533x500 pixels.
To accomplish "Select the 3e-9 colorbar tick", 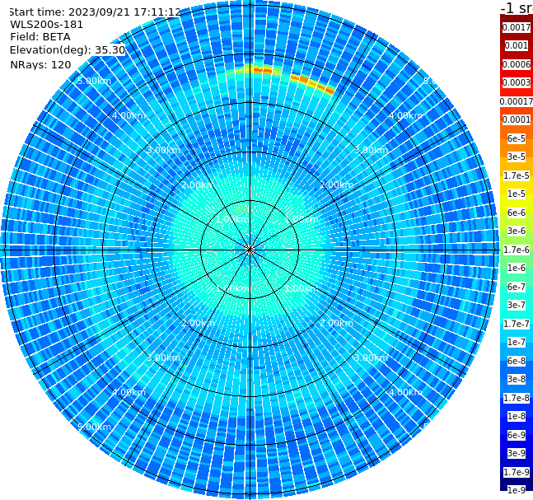I will tap(517, 453).
